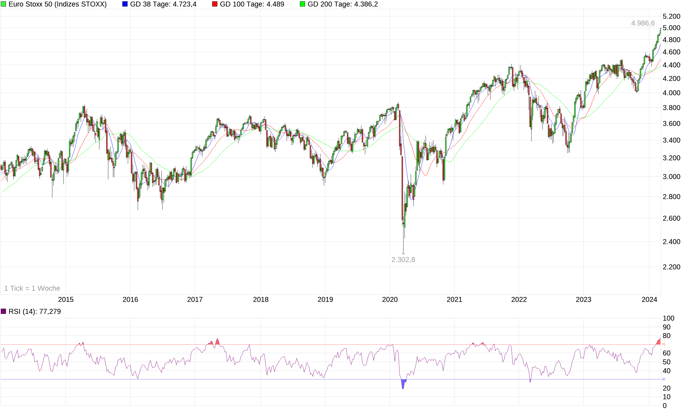Click the 2022 year label on time axis

point(519,300)
